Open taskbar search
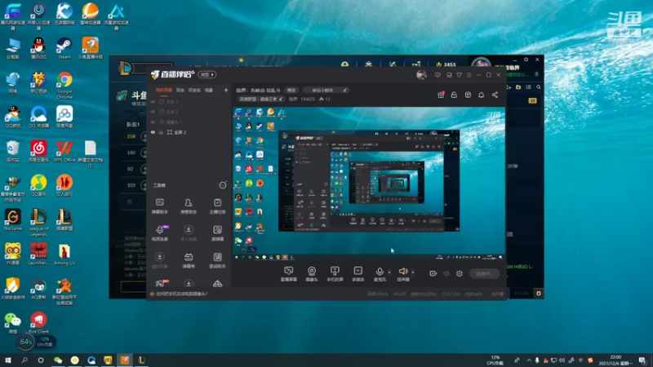This screenshot has width=653, height=367. tap(24, 360)
